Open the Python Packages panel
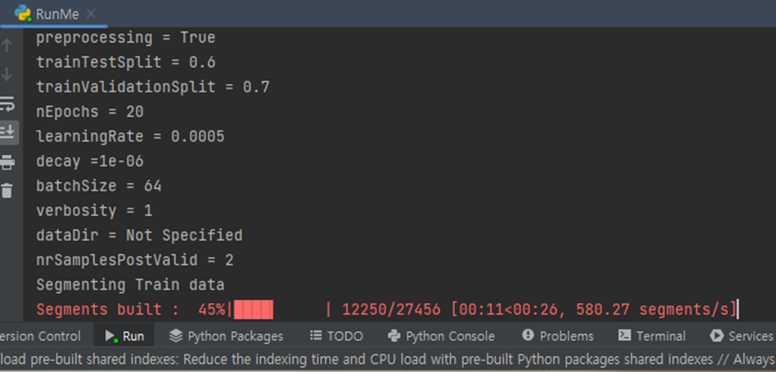 click(x=226, y=337)
